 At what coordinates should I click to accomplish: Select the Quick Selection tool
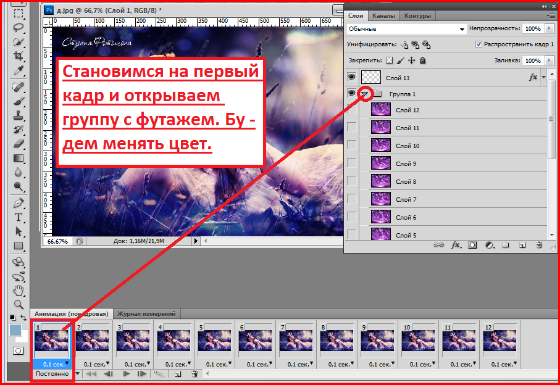(19, 42)
